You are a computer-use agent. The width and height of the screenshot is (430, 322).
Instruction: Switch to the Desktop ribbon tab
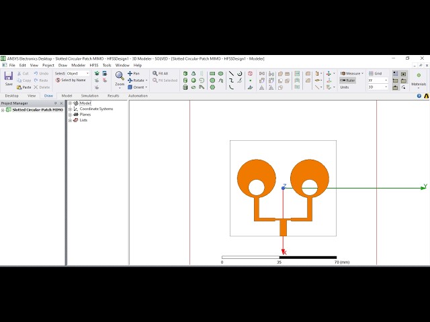pyautogui.click(x=12, y=96)
